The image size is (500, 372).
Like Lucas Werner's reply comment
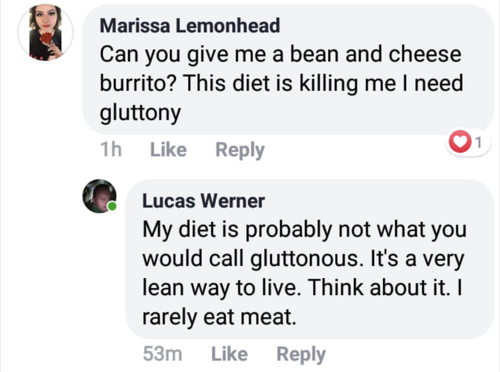point(229,354)
